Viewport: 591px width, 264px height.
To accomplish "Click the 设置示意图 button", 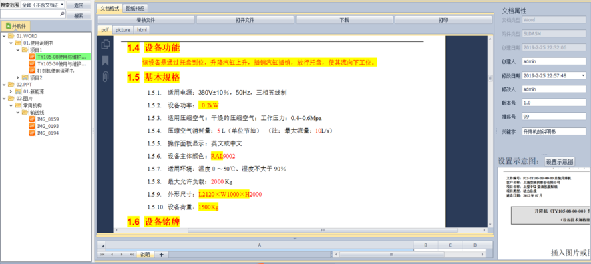I will coord(560,162).
